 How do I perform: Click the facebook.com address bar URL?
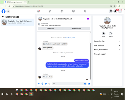point(29,6)
